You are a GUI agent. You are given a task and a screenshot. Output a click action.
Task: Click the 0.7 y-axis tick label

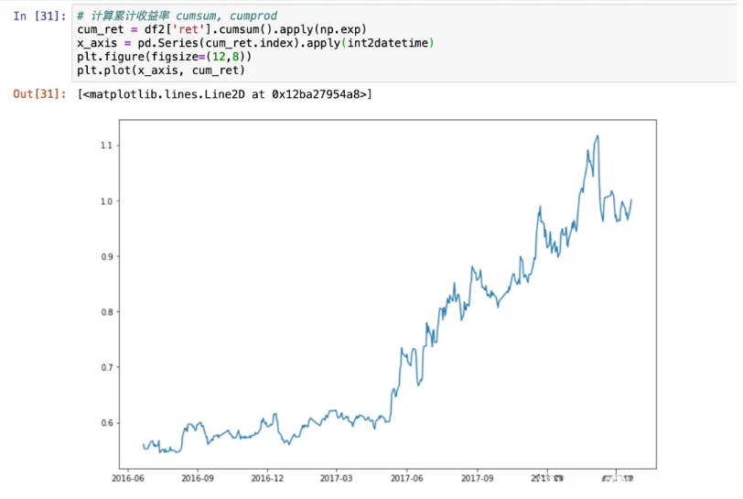pyautogui.click(x=106, y=367)
